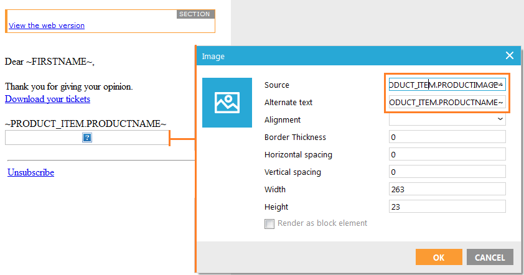Edit the Height value field

[x=446, y=207]
